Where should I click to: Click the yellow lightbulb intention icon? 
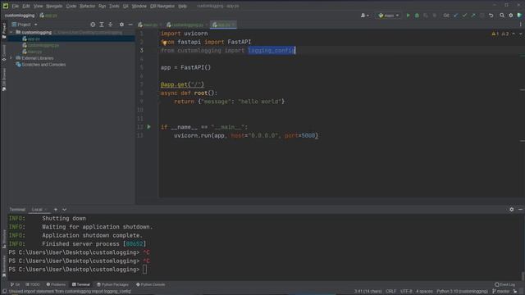coord(165,43)
